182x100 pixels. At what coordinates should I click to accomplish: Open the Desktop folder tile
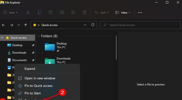point(56,47)
